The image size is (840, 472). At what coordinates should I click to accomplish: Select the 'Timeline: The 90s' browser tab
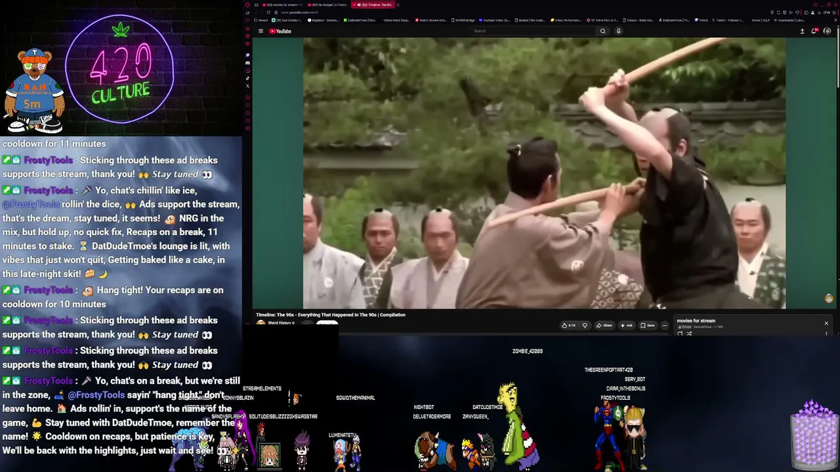click(373, 5)
